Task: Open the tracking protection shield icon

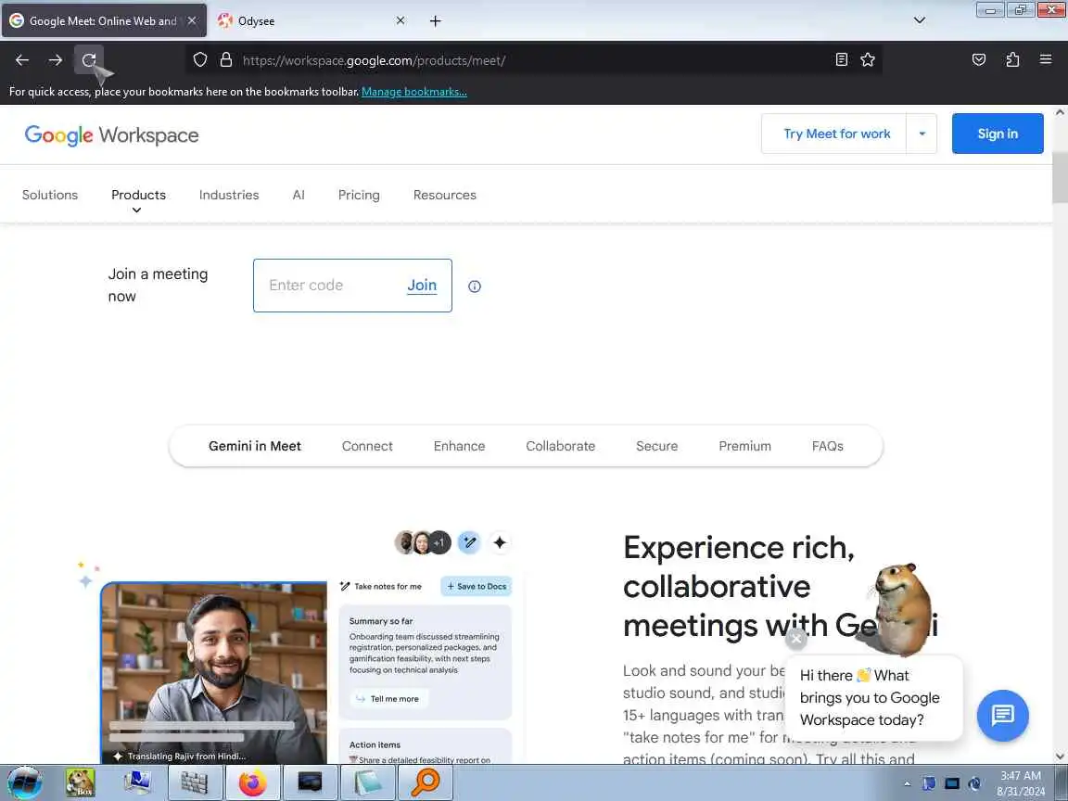Action: pyautogui.click(x=199, y=60)
